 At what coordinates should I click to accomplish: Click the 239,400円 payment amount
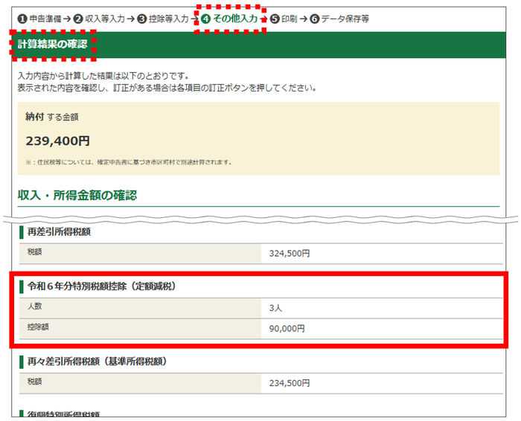[58, 141]
